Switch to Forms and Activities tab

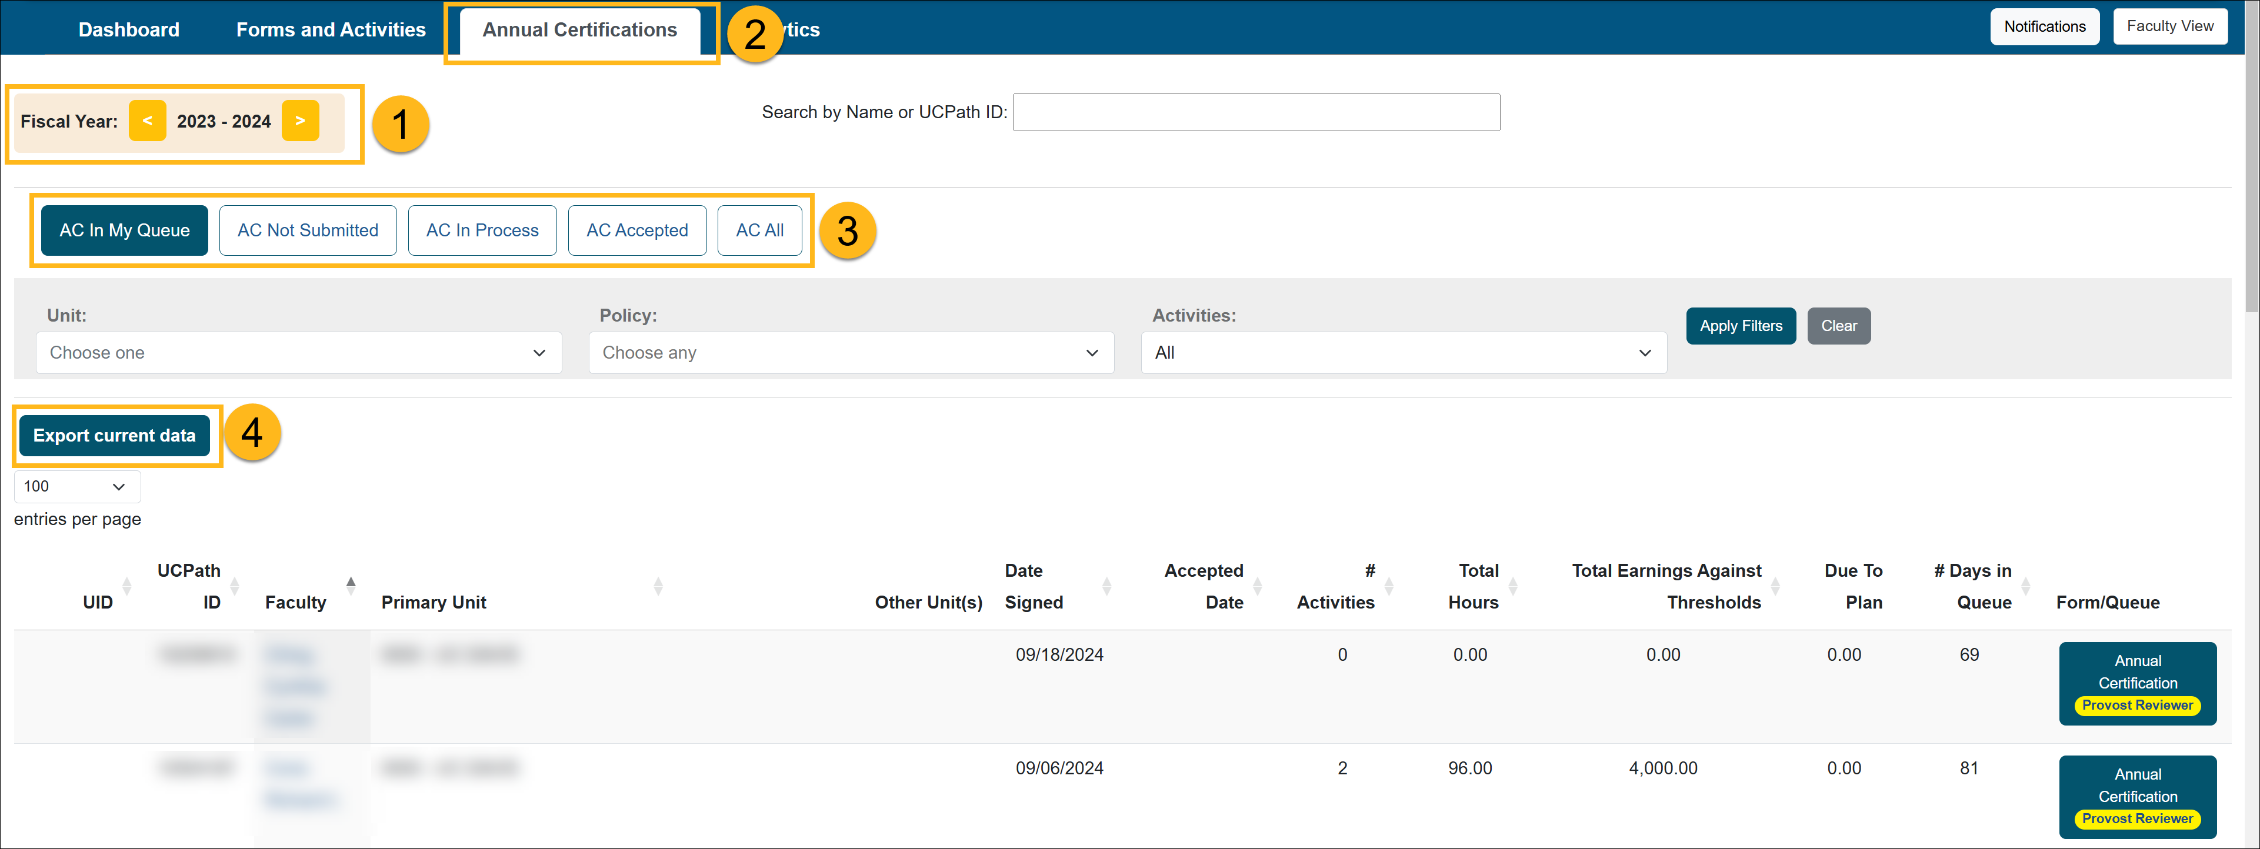click(x=331, y=31)
